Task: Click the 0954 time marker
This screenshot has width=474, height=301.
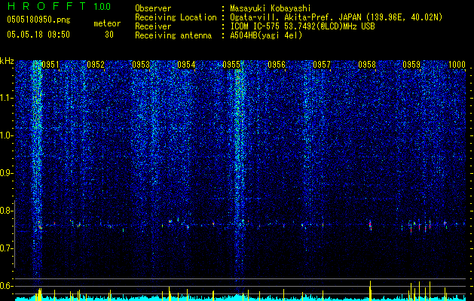Action: point(186,65)
